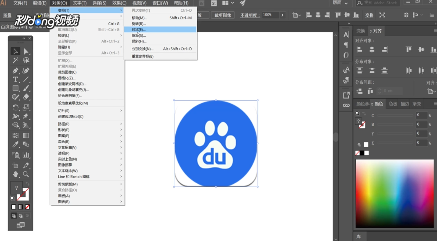Image resolution: width=437 pixels, height=241 pixels.
Task: Switch to the 变换 panel tab
Action: click(360, 31)
